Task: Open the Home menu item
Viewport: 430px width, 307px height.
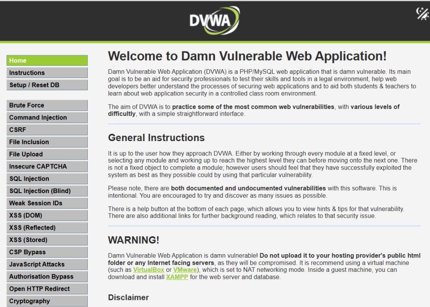Action: click(47, 61)
